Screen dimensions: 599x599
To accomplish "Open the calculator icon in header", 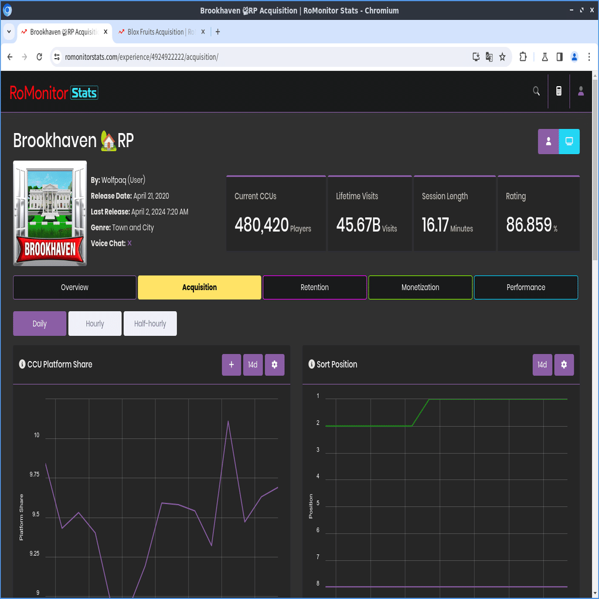I will click(559, 91).
